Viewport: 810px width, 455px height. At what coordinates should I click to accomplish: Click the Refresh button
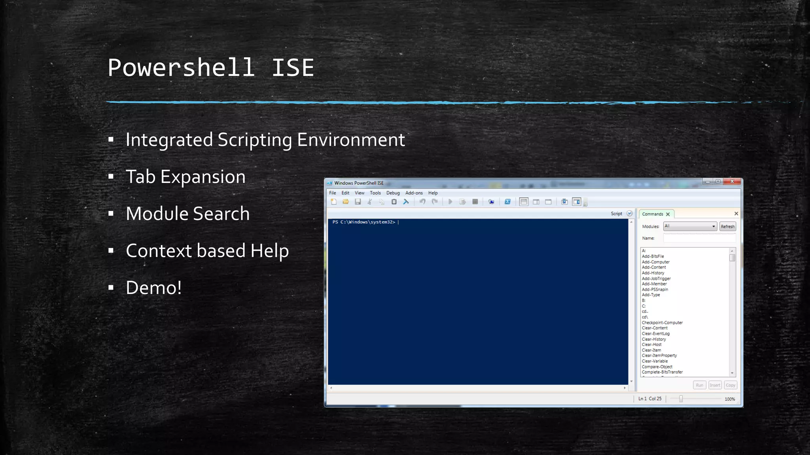[x=727, y=226]
